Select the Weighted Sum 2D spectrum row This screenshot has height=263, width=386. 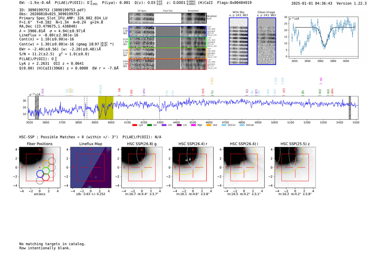pyautogui.click(x=168, y=18)
